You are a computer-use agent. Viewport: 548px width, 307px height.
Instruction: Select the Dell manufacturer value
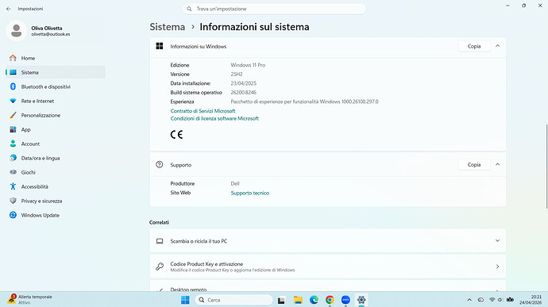click(x=235, y=183)
